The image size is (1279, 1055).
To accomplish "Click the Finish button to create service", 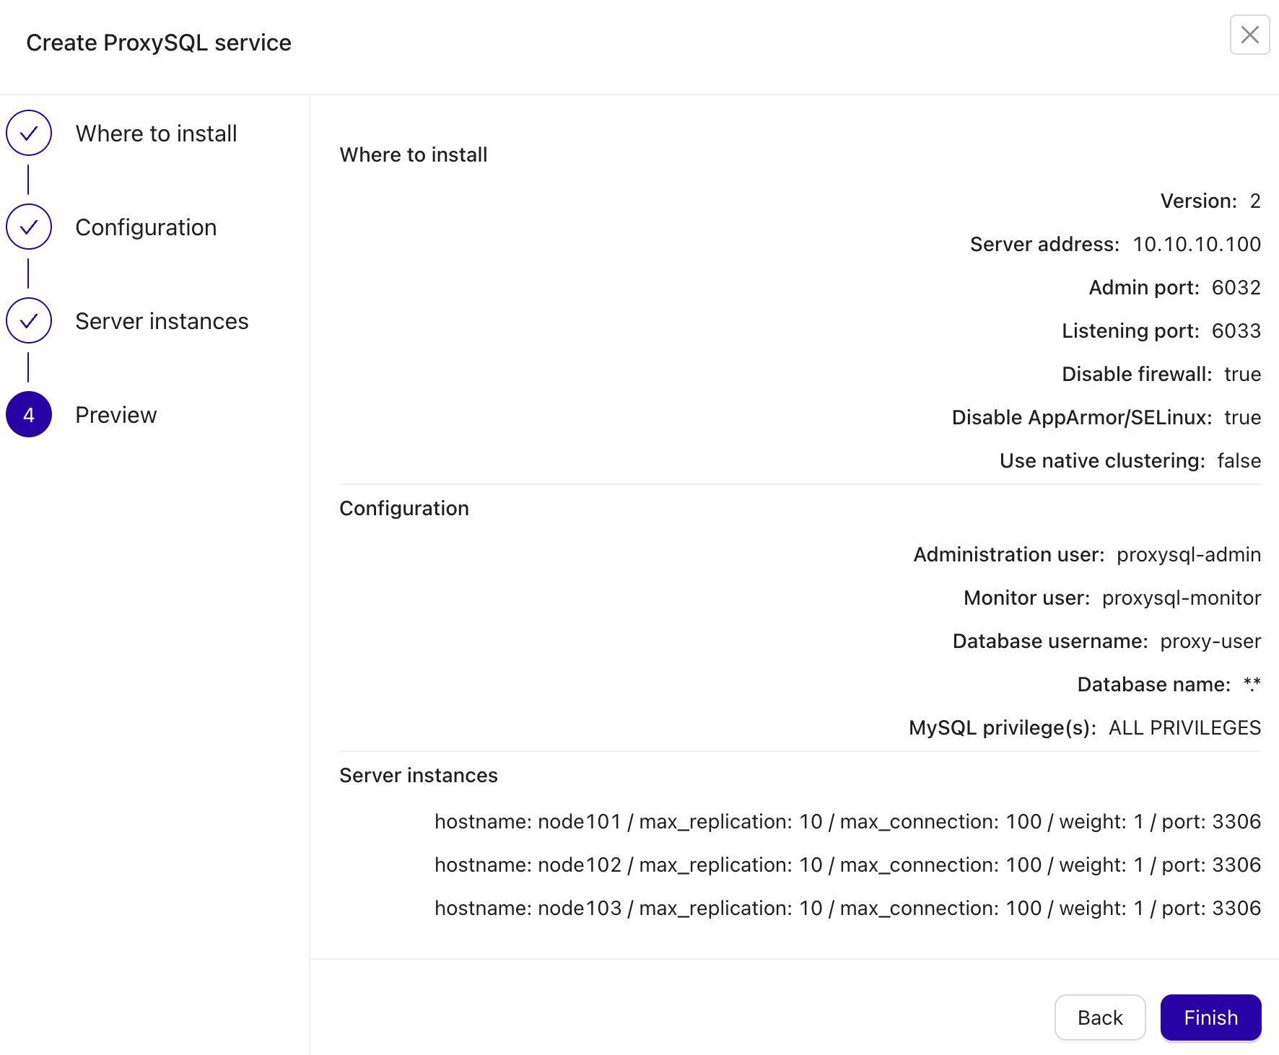I will click(1210, 1017).
